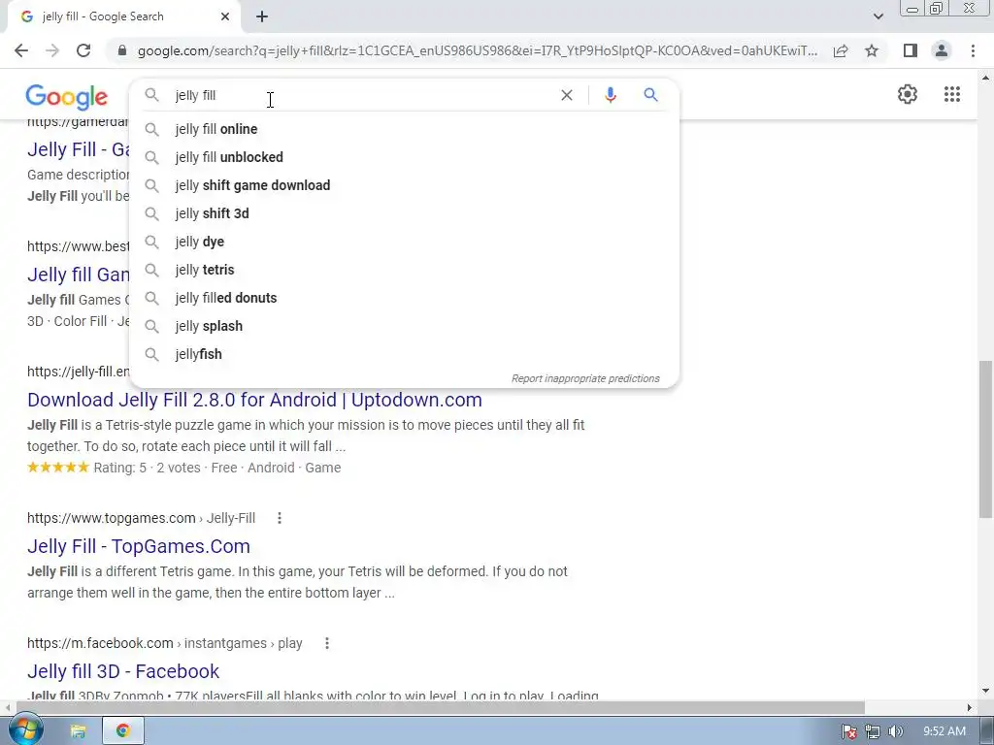Open Chrome profile avatar menu

tap(942, 50)
